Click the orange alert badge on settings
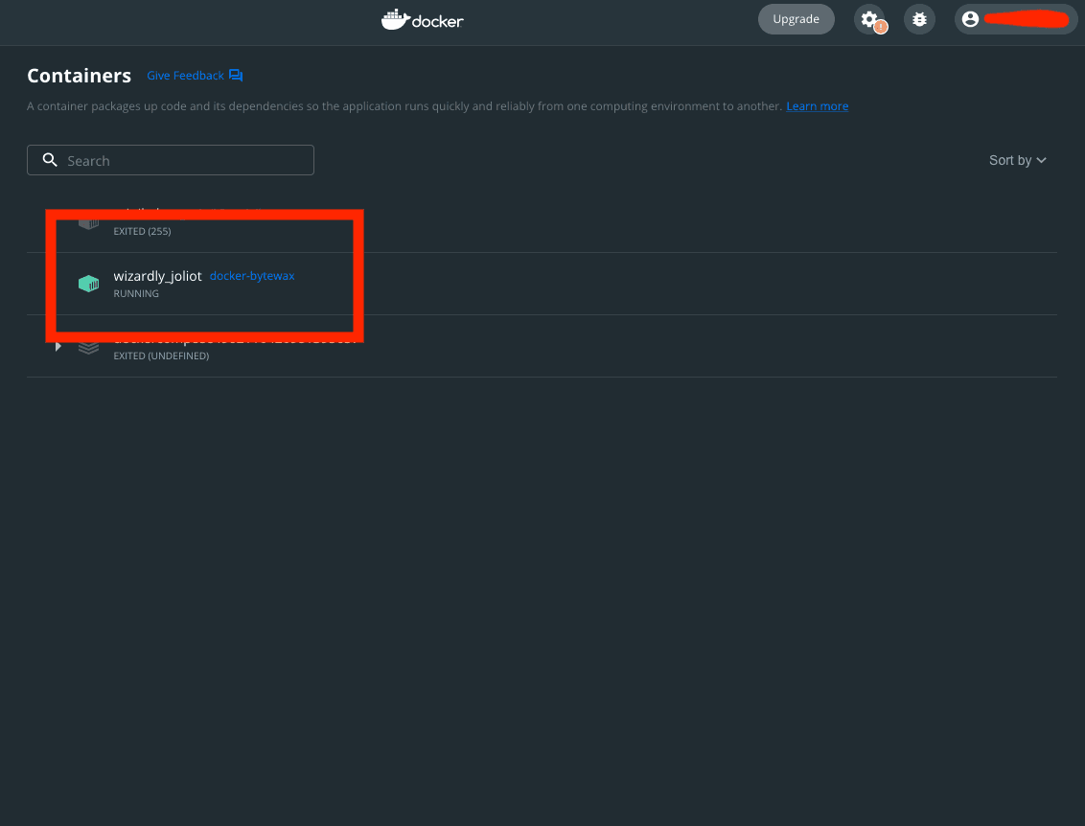 [880, 28]
